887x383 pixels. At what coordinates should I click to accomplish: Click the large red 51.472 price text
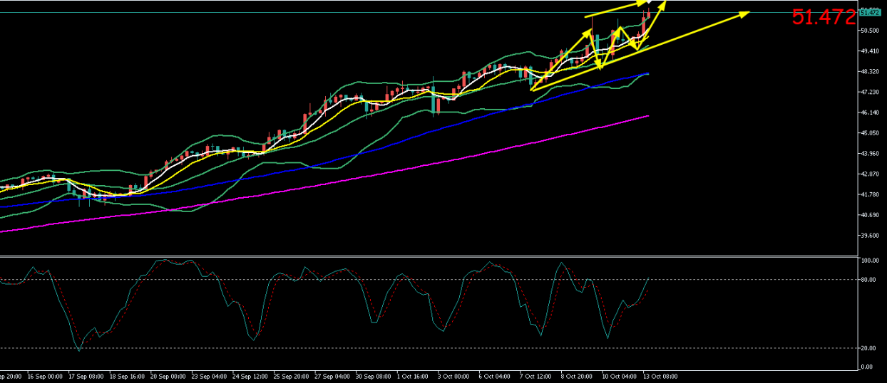tap(823, 18)
